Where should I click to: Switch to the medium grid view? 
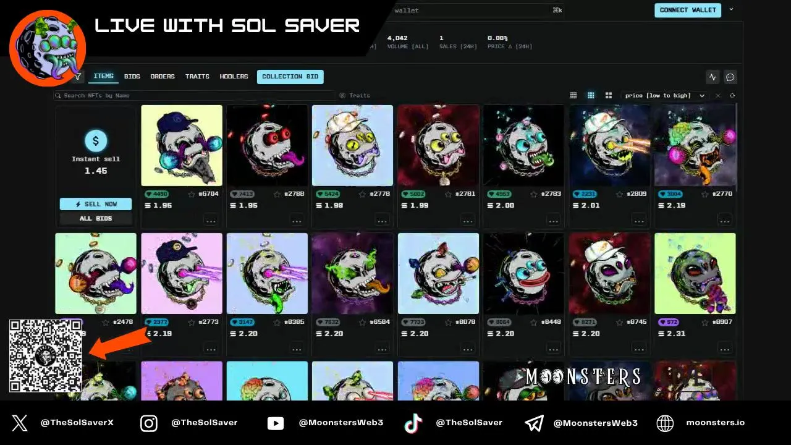point(591,96)
